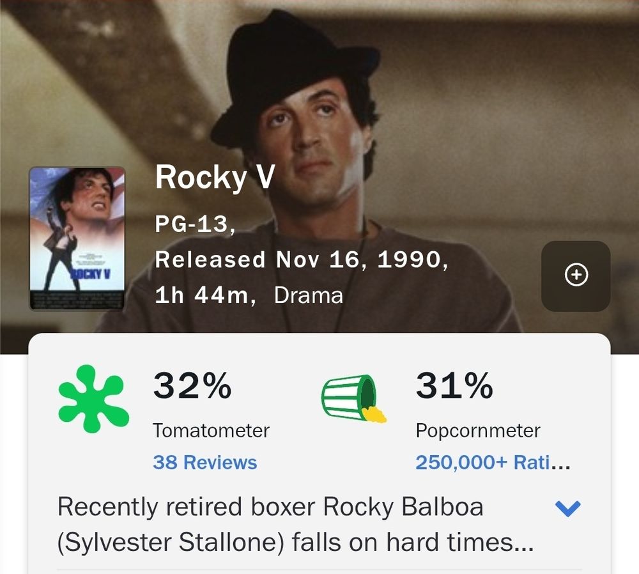Image resolution: width=639 pixels, height=574 pixels.
Task: Select the Drama genre label
Action: point(308,295)
